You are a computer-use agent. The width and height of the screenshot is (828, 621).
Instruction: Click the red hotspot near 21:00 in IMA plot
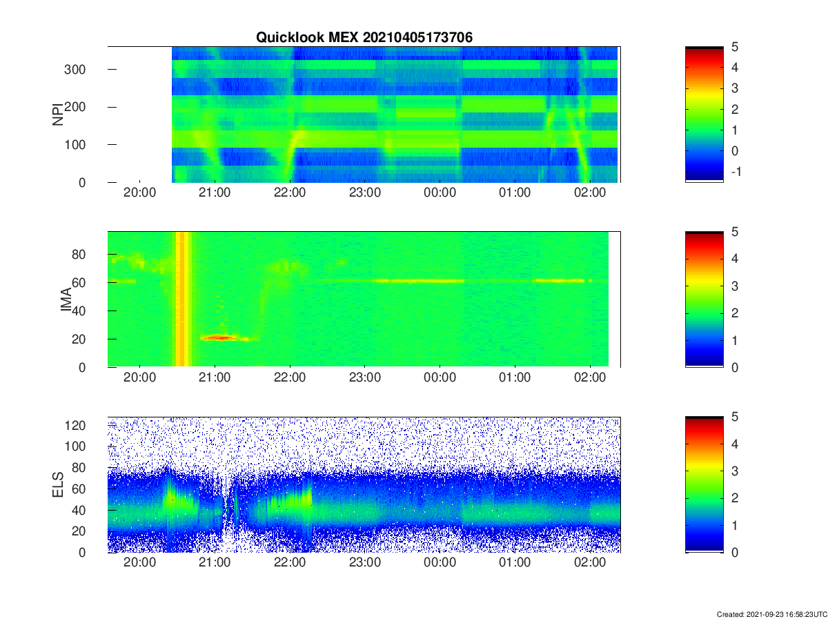219,337
